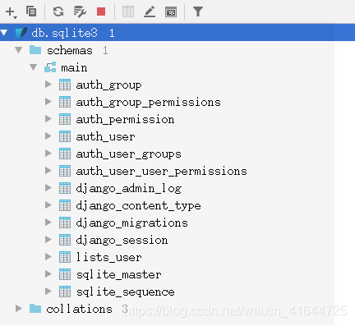Expand the django_migrations table arrow
Image resolution: width=355 pixels, height=326 pixels.
tap(48, 223)
